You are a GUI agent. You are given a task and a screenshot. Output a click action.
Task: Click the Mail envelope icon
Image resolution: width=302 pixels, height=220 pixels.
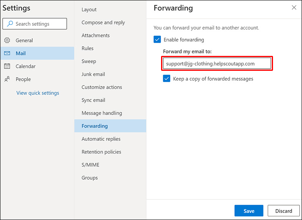click(7, 53)
